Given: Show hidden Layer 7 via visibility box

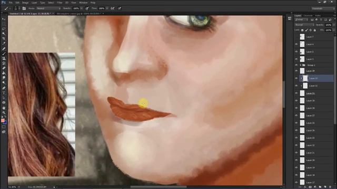Looking at the screenshot, I should tap(296, 37).
